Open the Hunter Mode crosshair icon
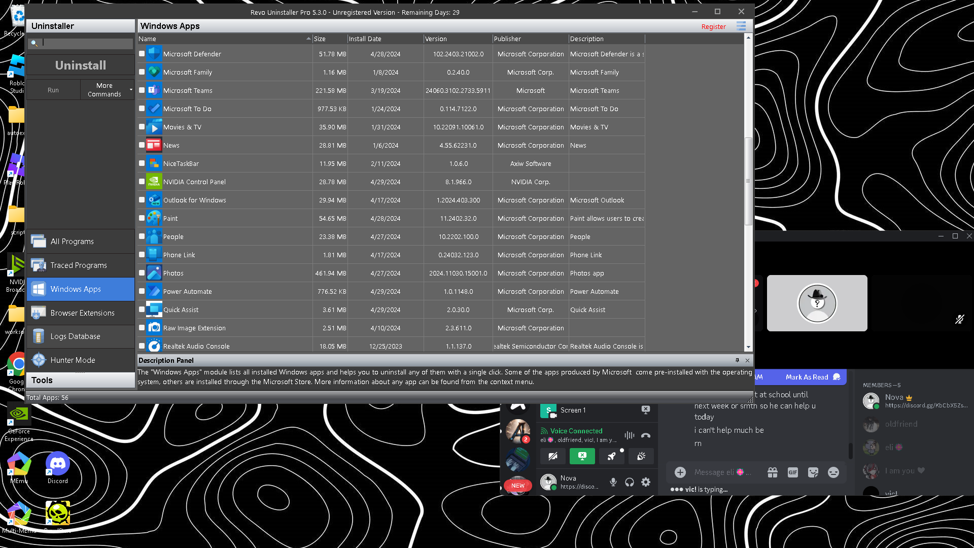This screenshot has height=548, width=974. pyautogui.click(x=39, y=360)
